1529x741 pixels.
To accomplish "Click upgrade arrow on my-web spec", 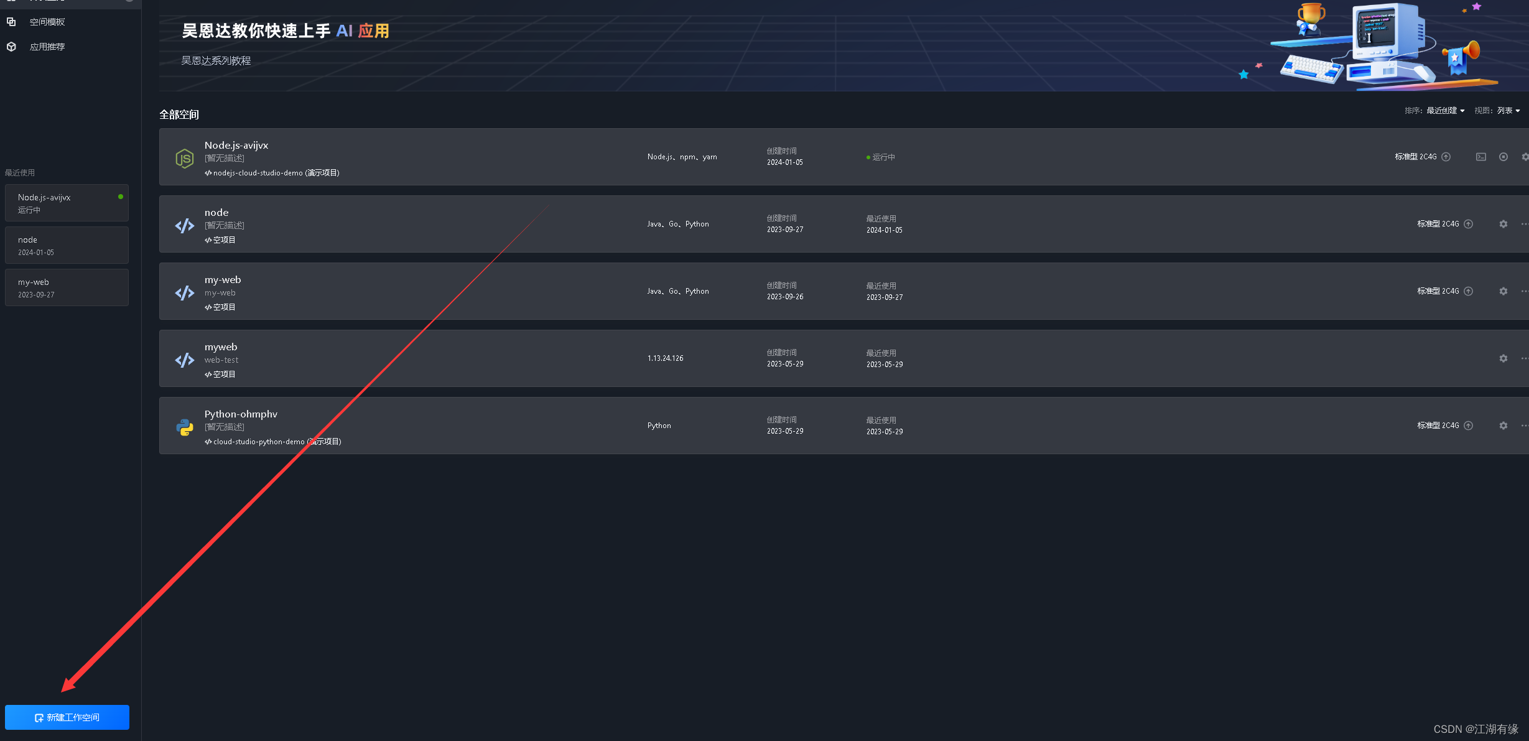I will 1469,291.
